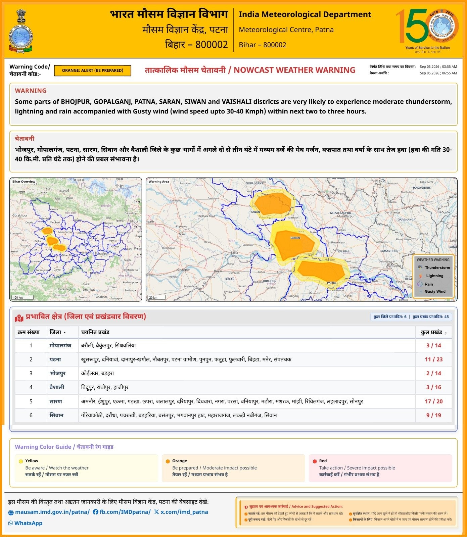The image size is (467, 537).
Task: Click the shield icon beside Advice and Suggested Action
Action: pyautogui.click(x=246, y=507)
